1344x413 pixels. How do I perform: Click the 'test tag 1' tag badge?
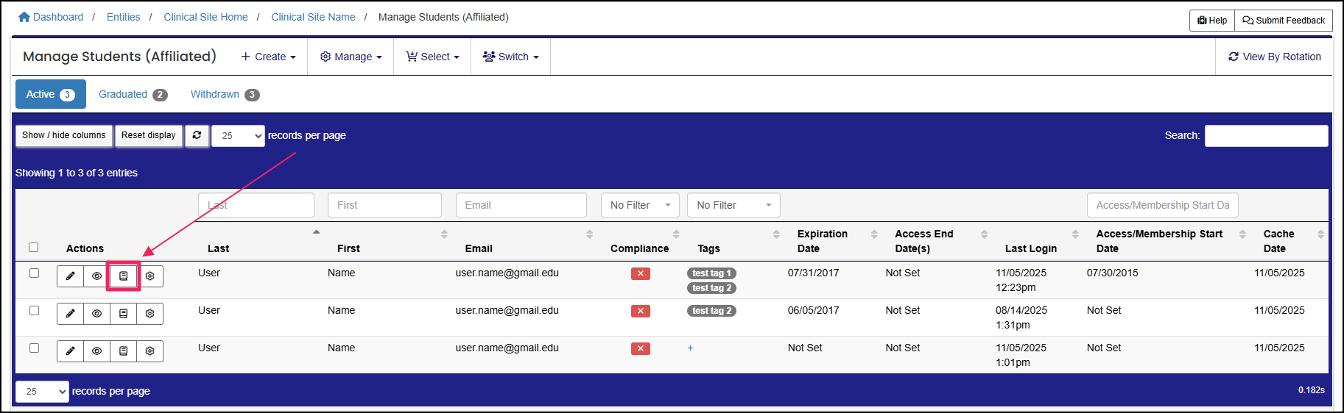click(x=711, y=273)
